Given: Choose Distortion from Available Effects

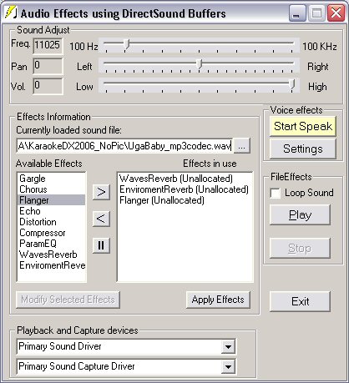Looking at the screenshot, I should click(38, 222).
